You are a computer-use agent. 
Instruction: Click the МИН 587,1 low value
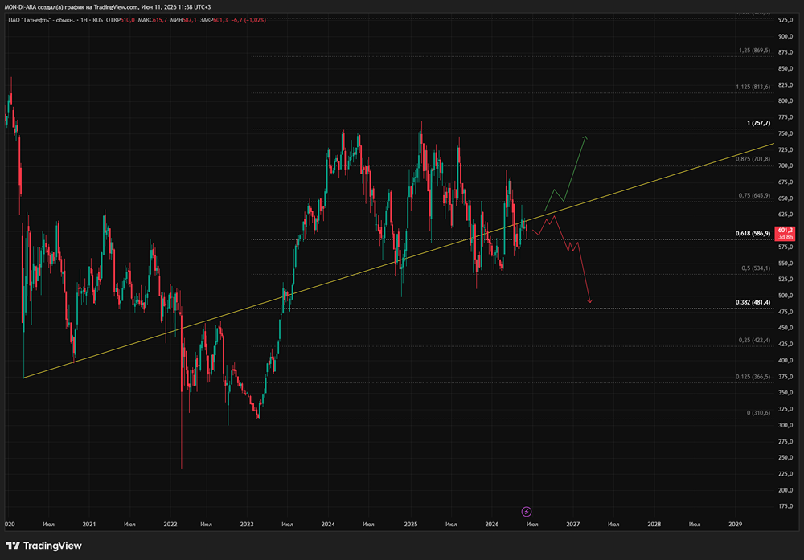tap(183, 20)
